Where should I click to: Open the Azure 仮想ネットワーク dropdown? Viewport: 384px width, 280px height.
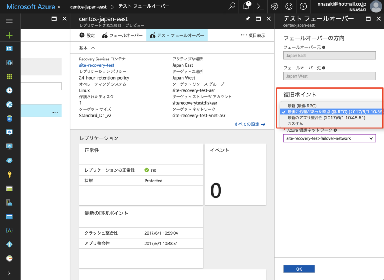coord(329,138)
